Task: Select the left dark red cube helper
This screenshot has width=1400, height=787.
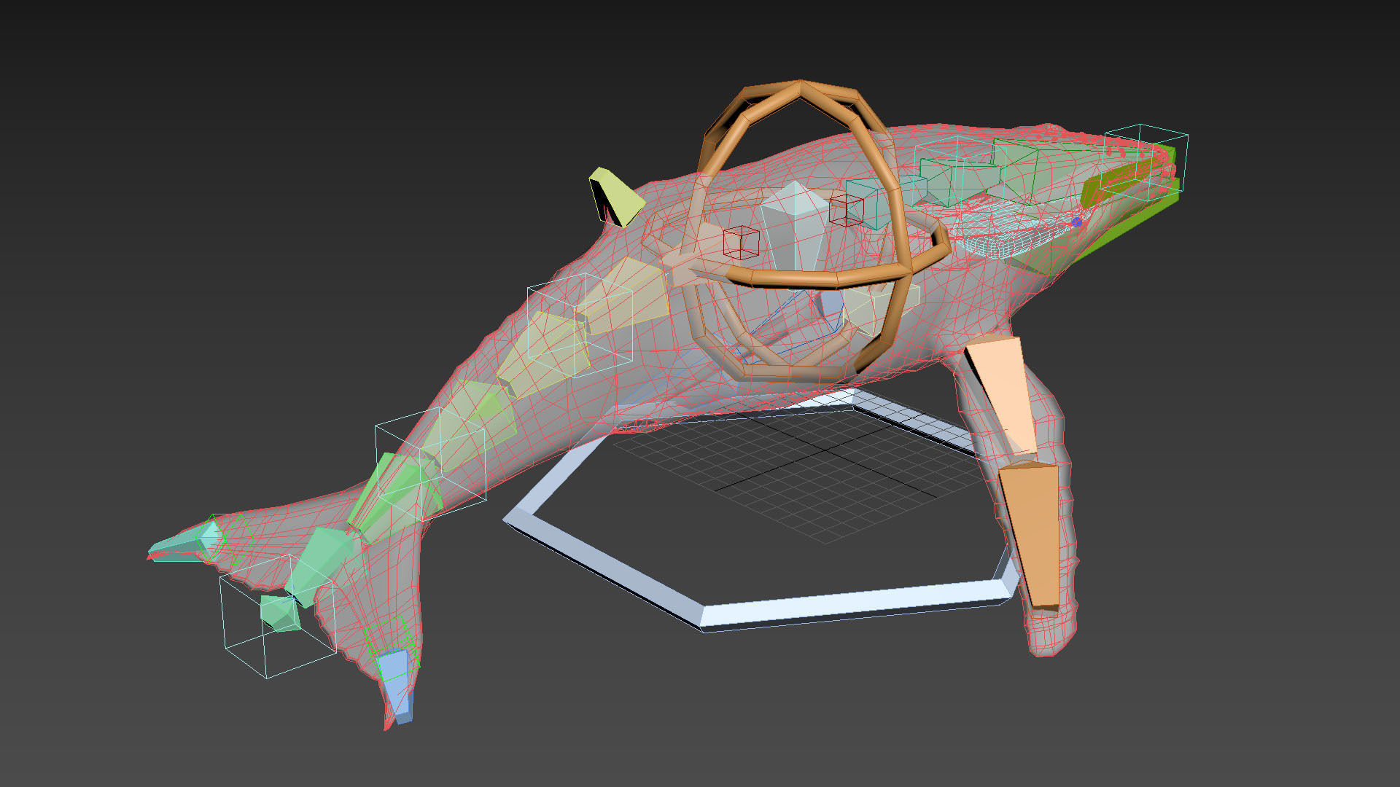Action: click(x=741, y=242)
